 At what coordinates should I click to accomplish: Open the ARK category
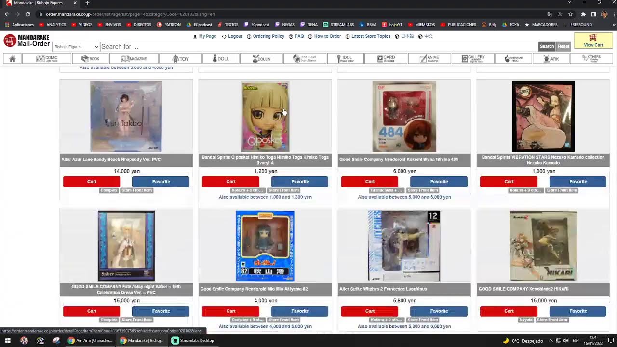[x=551, y=59]
